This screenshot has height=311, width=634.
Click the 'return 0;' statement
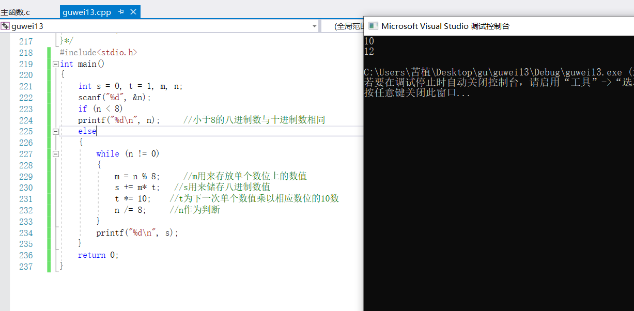98,255
